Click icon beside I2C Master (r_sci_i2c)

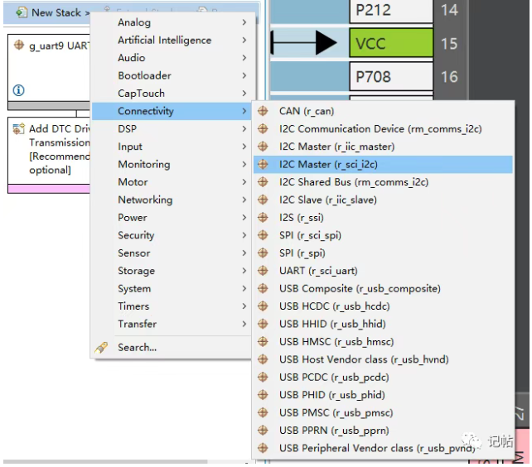point(263,164)
